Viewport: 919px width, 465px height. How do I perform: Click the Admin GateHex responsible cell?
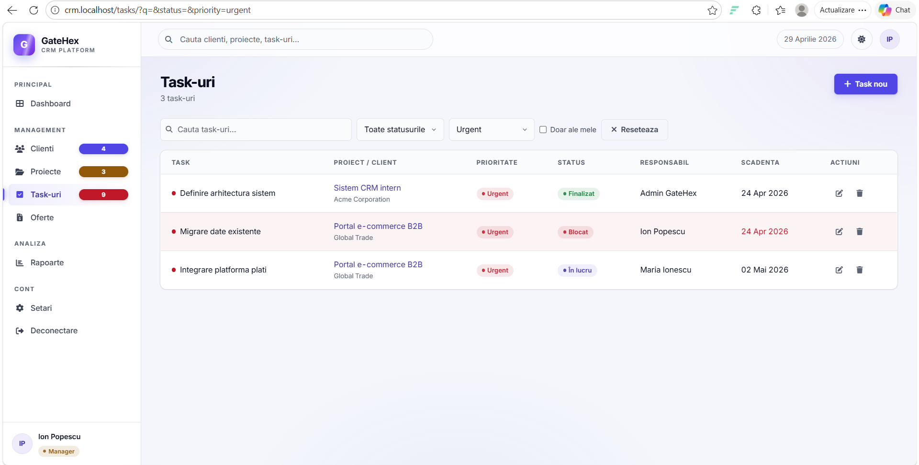pyautogui.click(x=668, y=193)
